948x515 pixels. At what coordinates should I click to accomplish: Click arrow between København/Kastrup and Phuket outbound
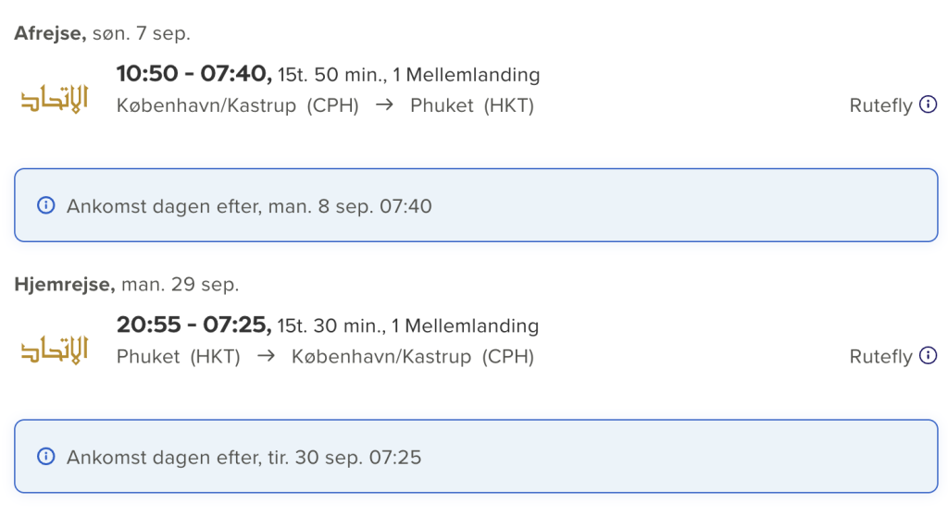point(384,105)
